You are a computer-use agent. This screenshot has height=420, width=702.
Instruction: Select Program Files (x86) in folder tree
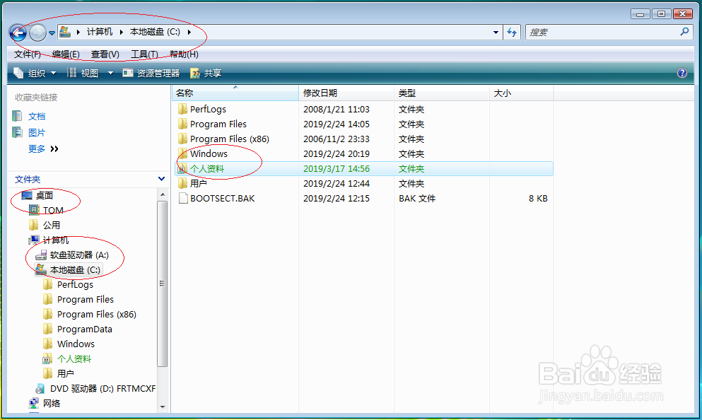(96, 315)
